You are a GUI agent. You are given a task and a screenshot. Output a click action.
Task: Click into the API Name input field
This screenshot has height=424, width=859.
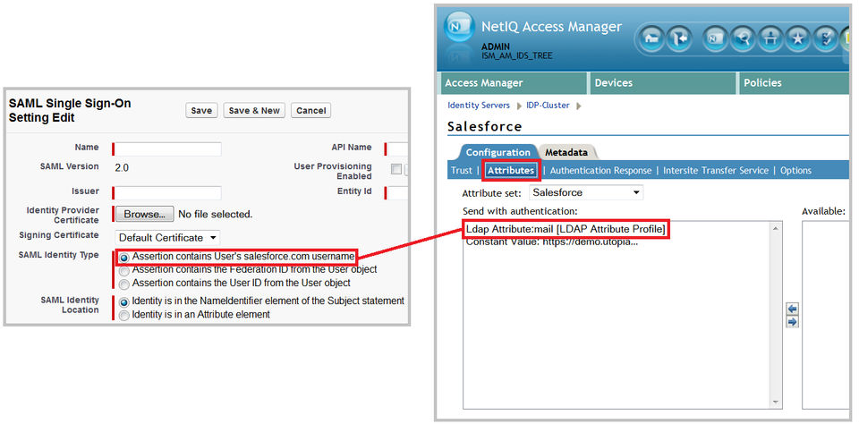pyautogui.click(x=398, y=149)
